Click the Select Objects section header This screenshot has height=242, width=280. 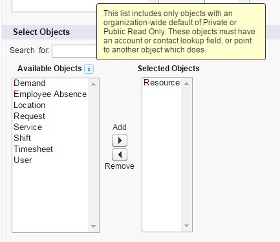(41, 32)
